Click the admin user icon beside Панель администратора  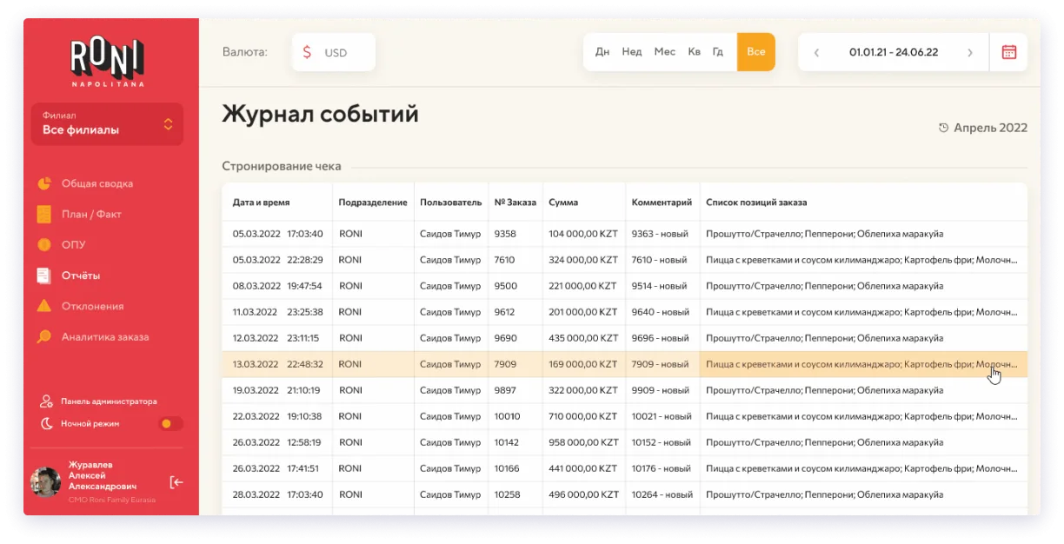[47, 401]
